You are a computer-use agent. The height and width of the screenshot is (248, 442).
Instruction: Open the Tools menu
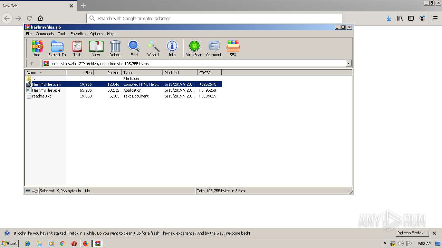[62, 34]
